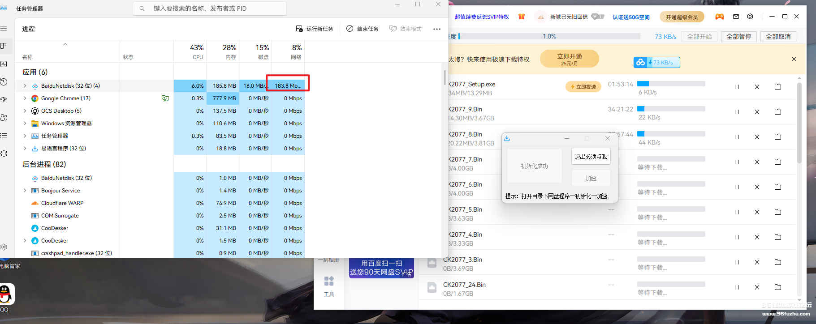The width and height of the screenshot is (816, 324).
Task: Click 加速 button in small dialog
Action: coord(591,178)
